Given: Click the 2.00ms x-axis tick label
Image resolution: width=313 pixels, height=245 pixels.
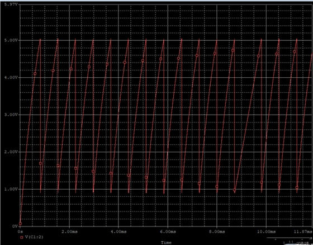Looking at the screenshot, I should [x=69, y=232].
